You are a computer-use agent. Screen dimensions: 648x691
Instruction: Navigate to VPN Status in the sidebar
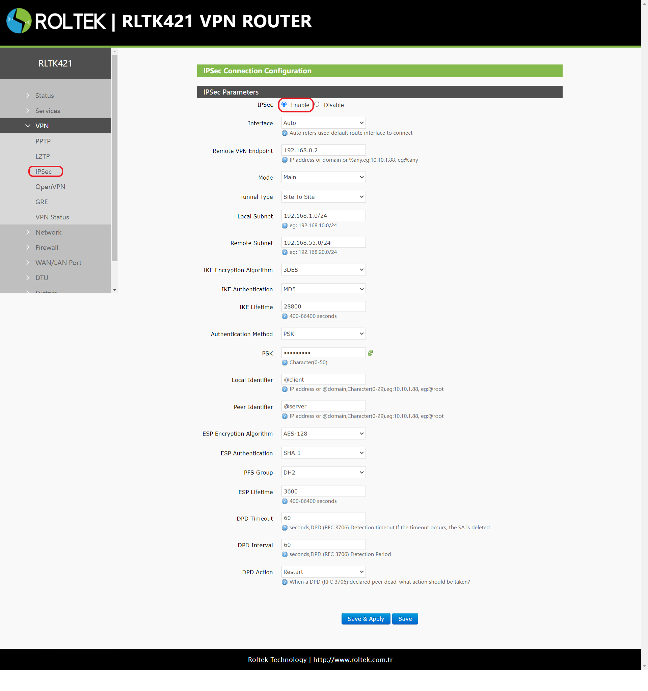(x=52, y=217)
